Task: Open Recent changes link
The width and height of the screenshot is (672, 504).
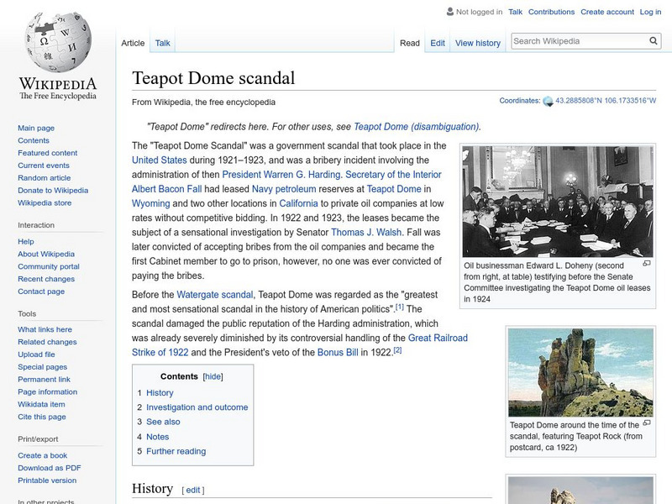Action: coord(46,279)
